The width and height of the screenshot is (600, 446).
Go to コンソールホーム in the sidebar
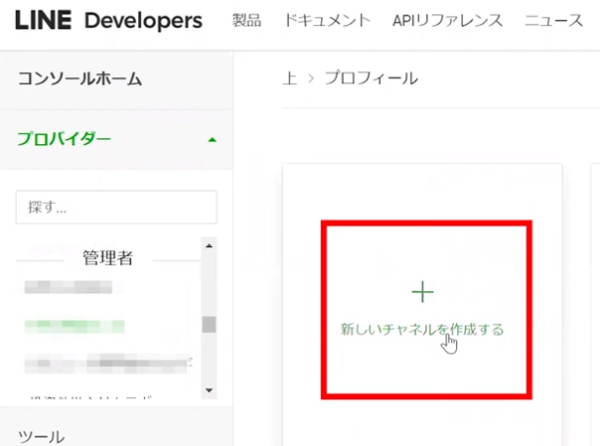pos(79,78)
